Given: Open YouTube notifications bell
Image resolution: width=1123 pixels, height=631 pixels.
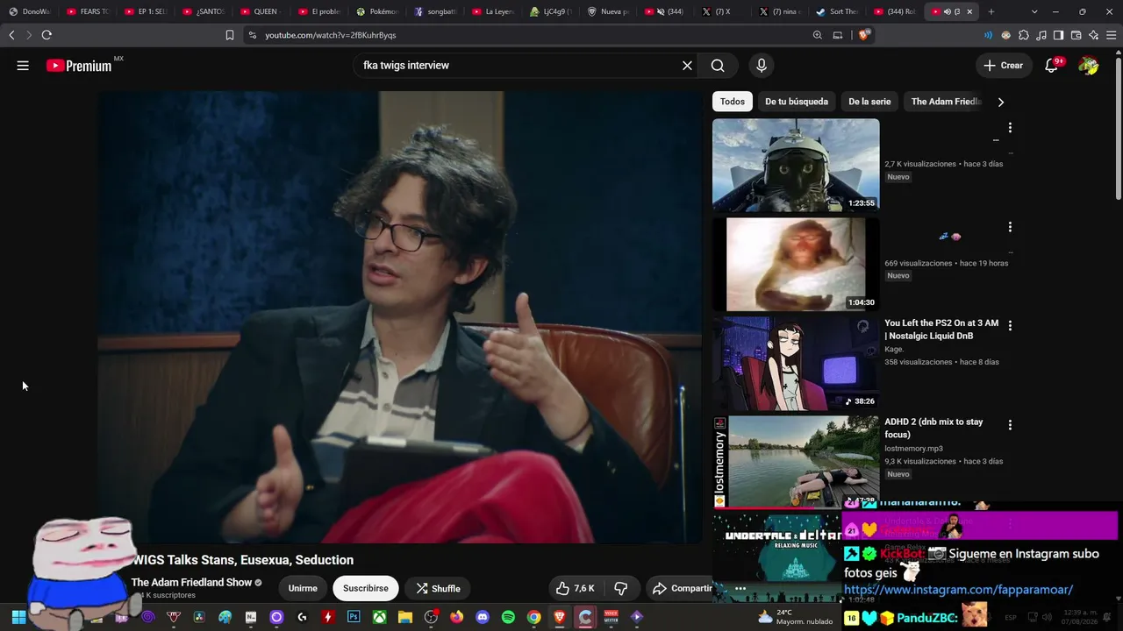Looking at the screenshot, I should coord(1051,66).
